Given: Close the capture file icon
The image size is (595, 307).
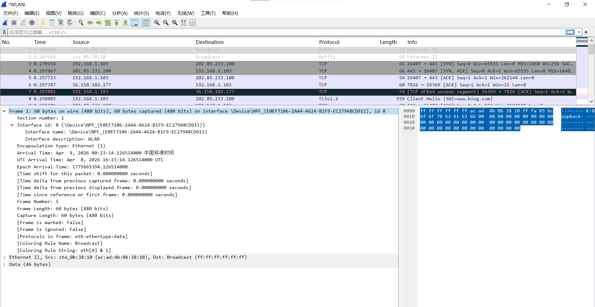Looking at the screenshot, I should [x=61, y=23].
